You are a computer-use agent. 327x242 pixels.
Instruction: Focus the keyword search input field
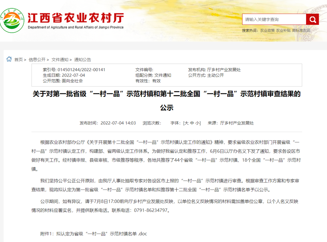[x=274, y=19]
